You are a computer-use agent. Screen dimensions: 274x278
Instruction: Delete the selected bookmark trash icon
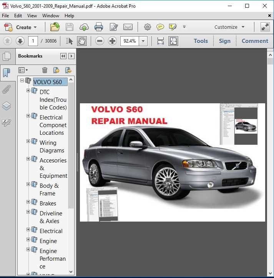[45, 70]
